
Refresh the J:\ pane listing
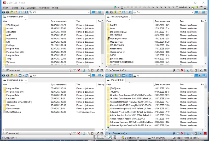(x=130, y=76)
